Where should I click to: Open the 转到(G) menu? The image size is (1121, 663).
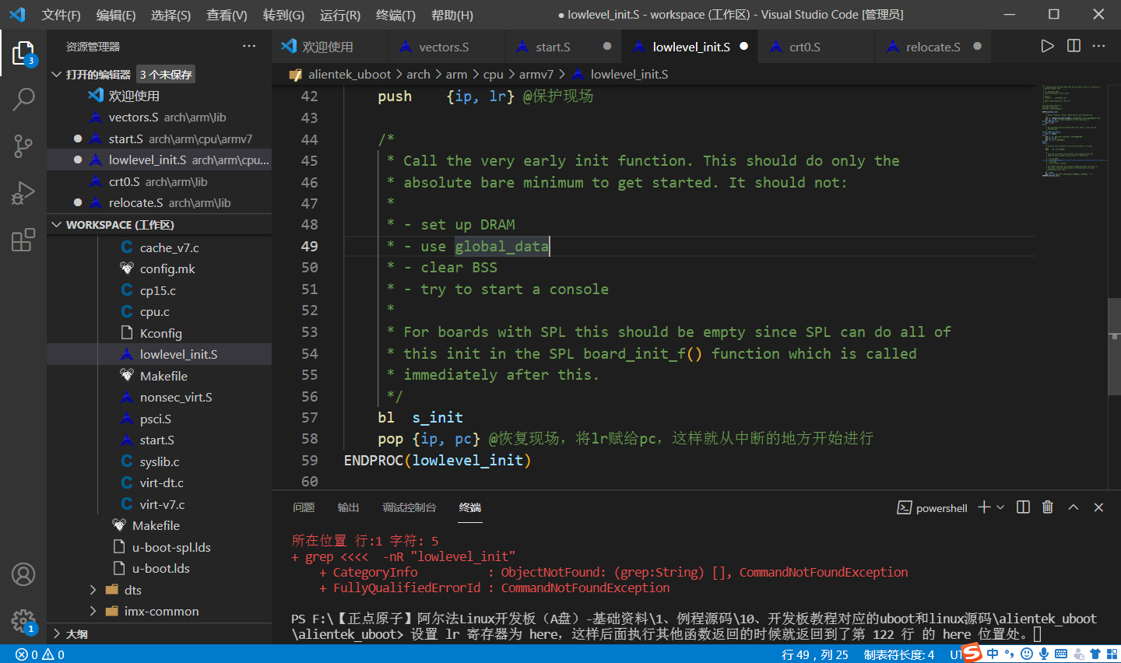tap(283, 15)
